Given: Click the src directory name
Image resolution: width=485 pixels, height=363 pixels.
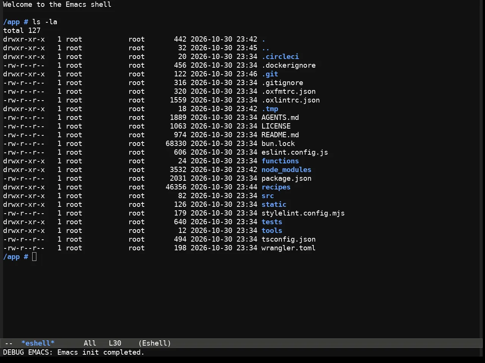Looking at the screenshot, I should coord(268,196).
